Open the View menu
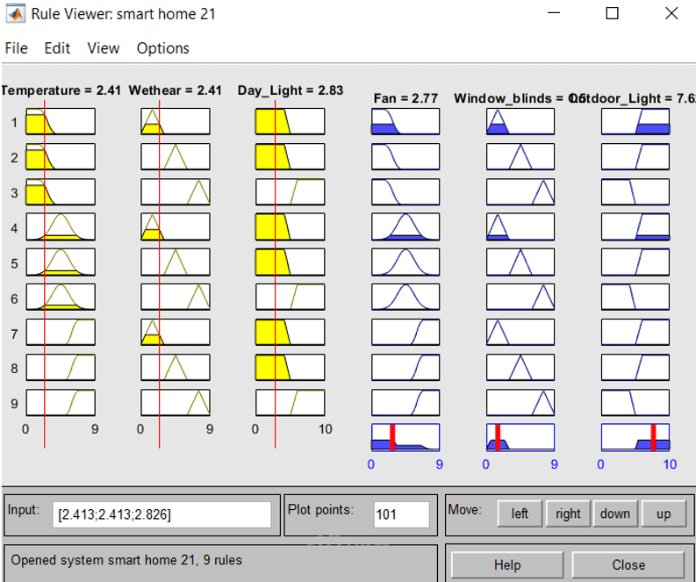This screenshot has height=582, width=696. (103, 48)
